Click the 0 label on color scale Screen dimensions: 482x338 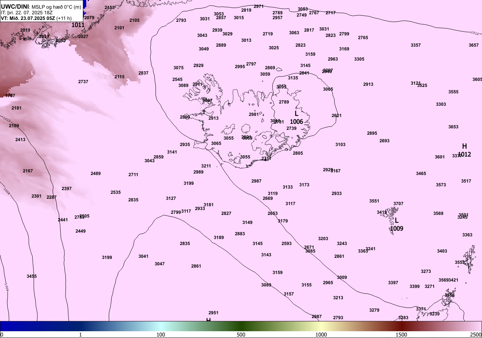tap(2, 335)
